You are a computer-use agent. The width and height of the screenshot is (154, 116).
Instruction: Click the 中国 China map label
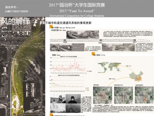[x=129, y=66]
